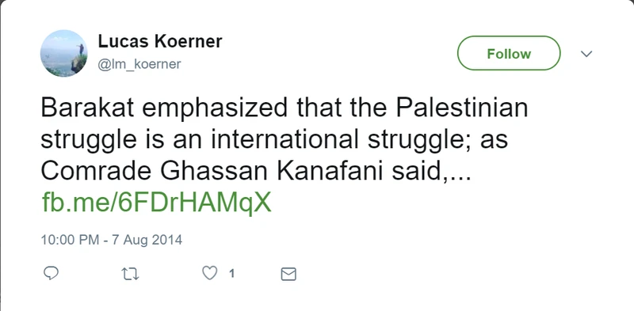Click the reply speech bubble icon
Image resolution: width=634 pixels, height=311 pixels.
51,274
